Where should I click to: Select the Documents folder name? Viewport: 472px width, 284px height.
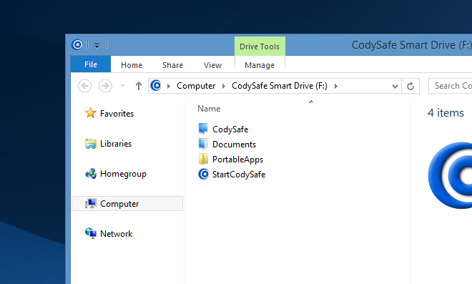pyautogui.click(x=234, y=145)
